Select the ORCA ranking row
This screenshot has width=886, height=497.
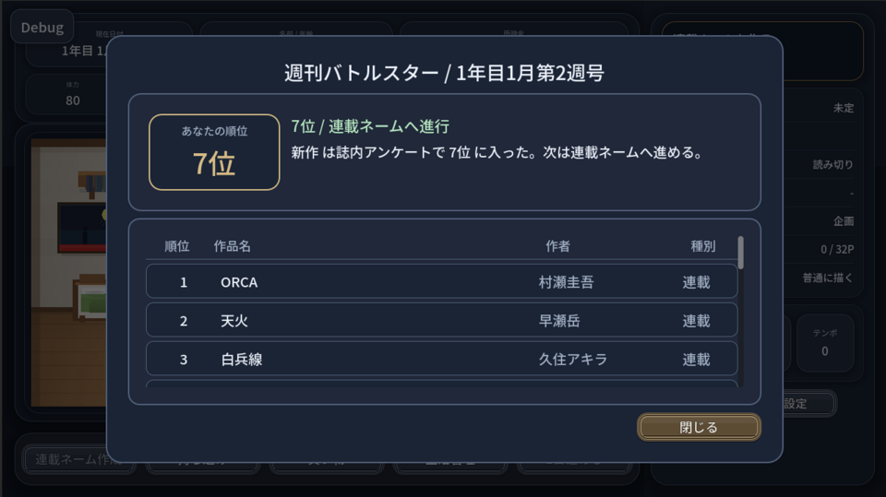tap(441, 282)
